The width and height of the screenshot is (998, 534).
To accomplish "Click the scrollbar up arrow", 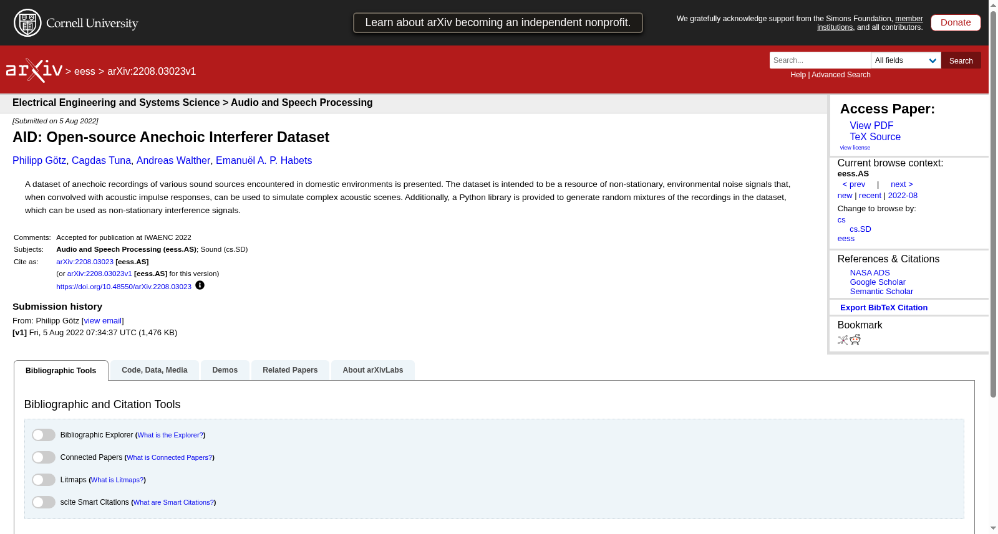I will [x=993, y=5].
